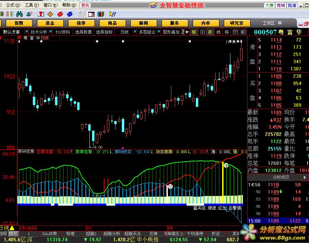Click the 商品 yellow button

coord(112,23)
